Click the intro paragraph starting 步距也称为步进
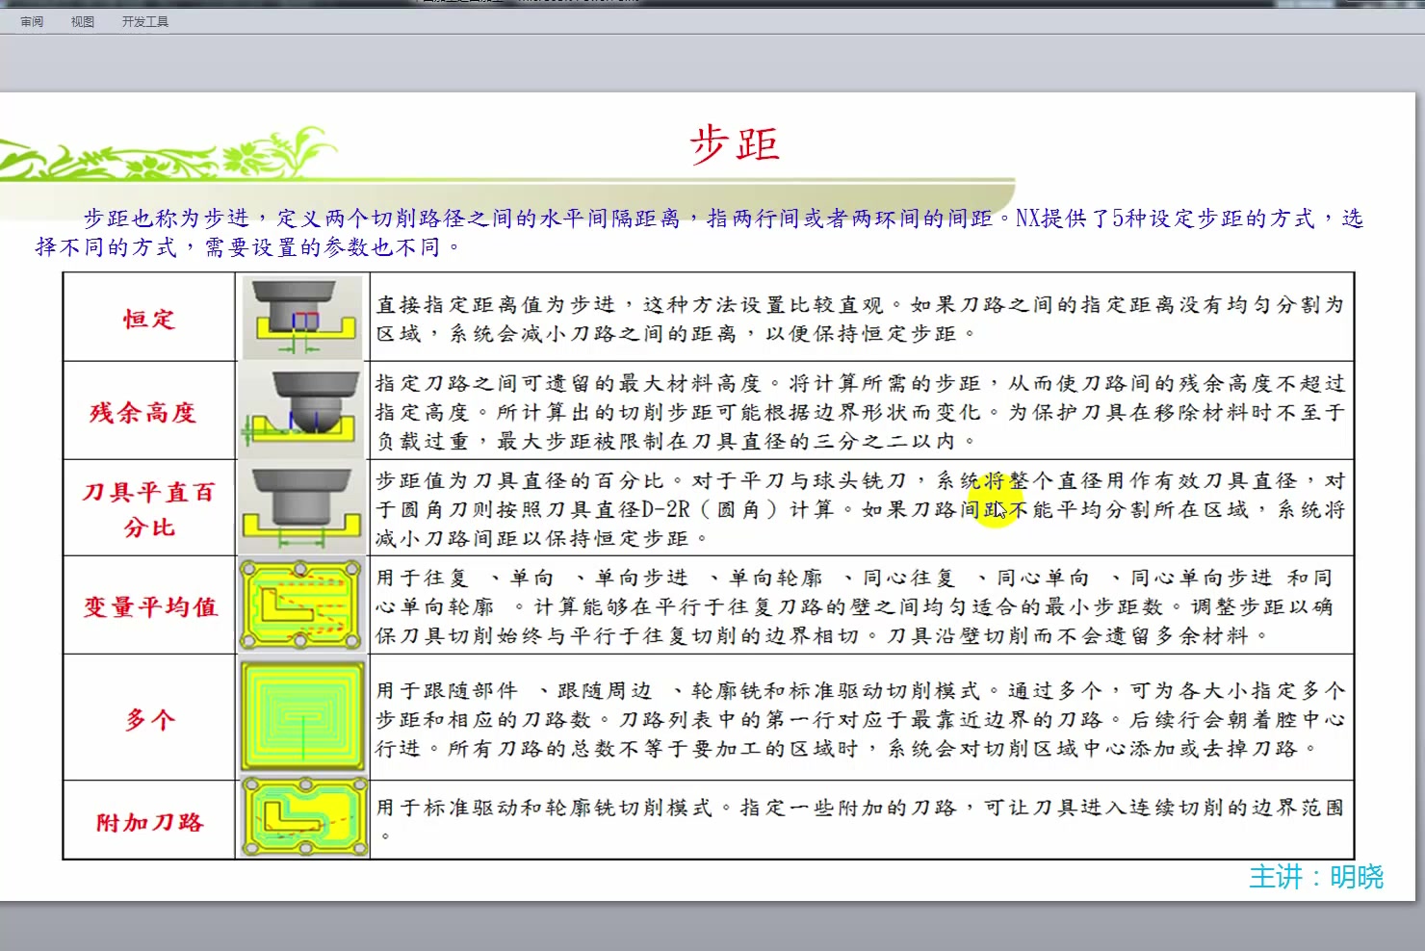1425x951 pixels. pyautogui.click(x=699, y=232)
